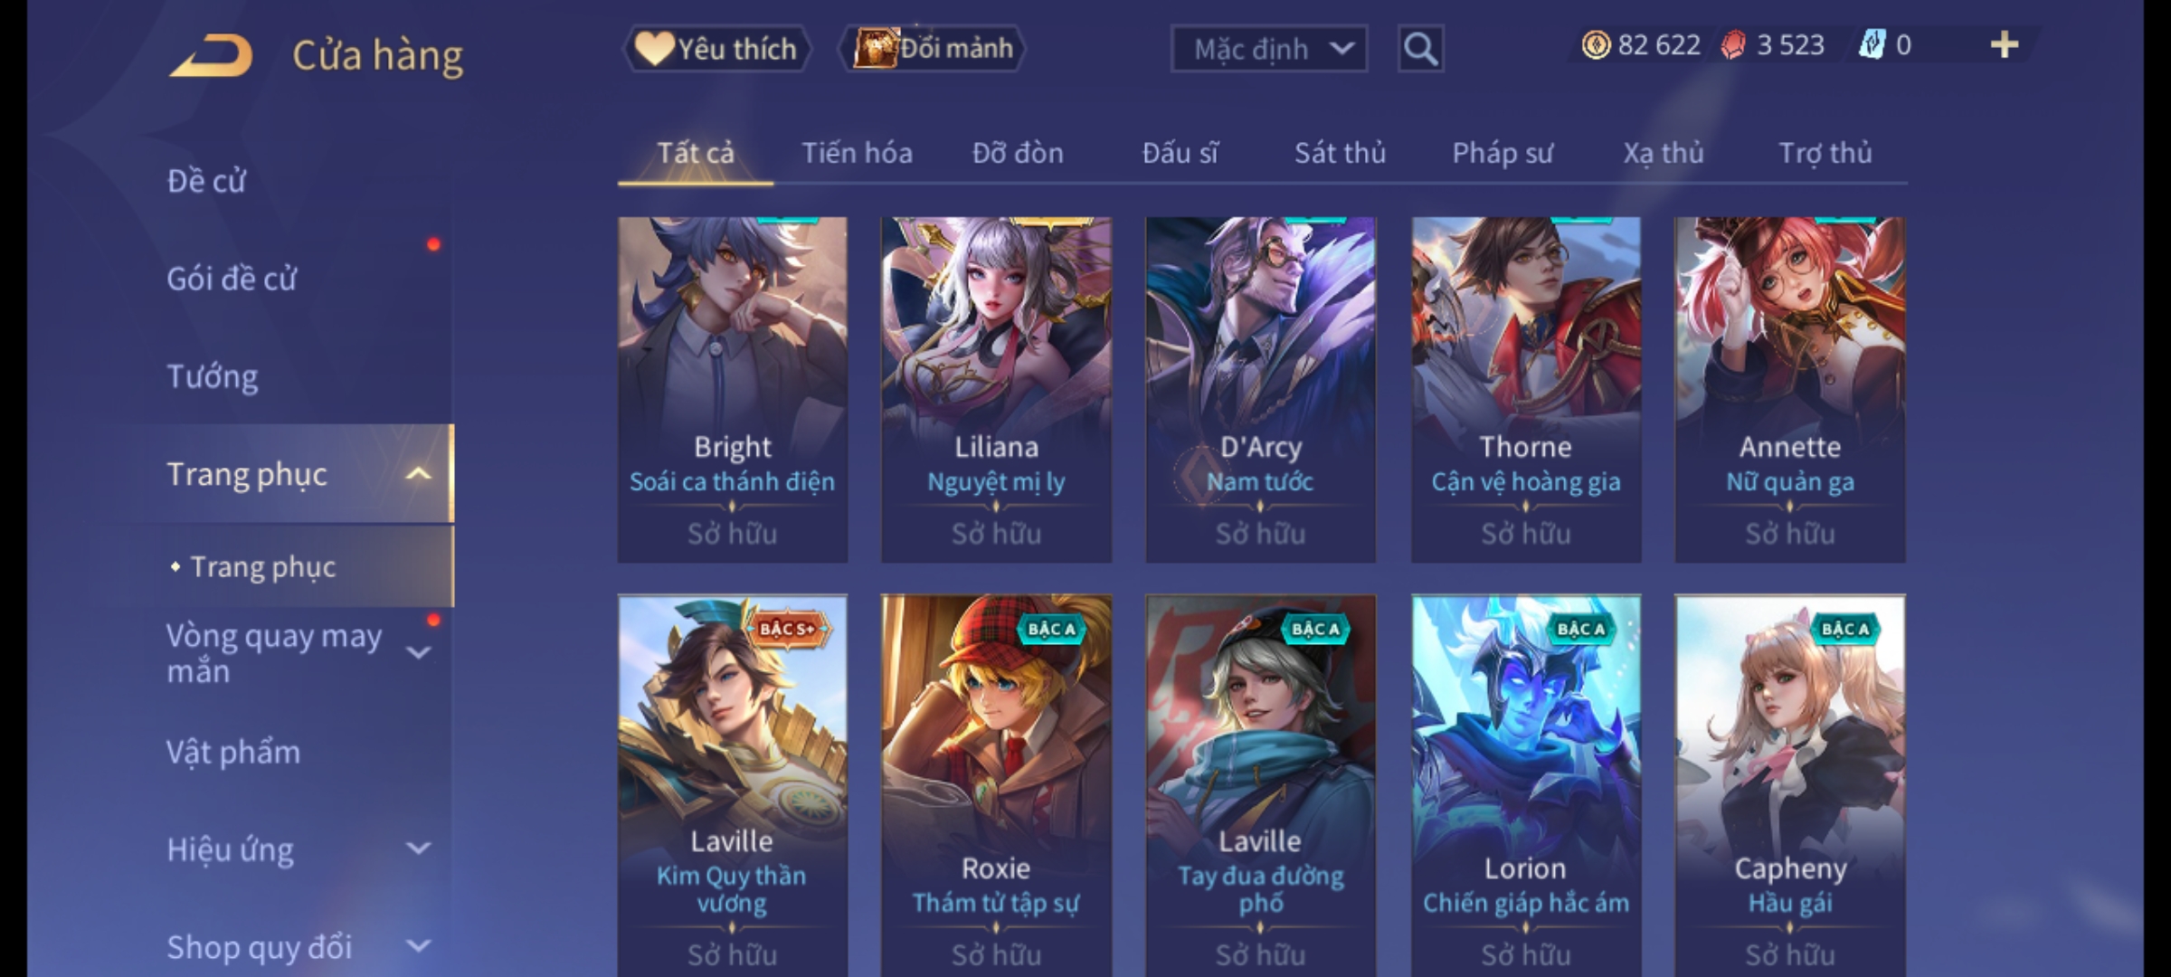Select the Pháp sư tab

coord(1503,154)
